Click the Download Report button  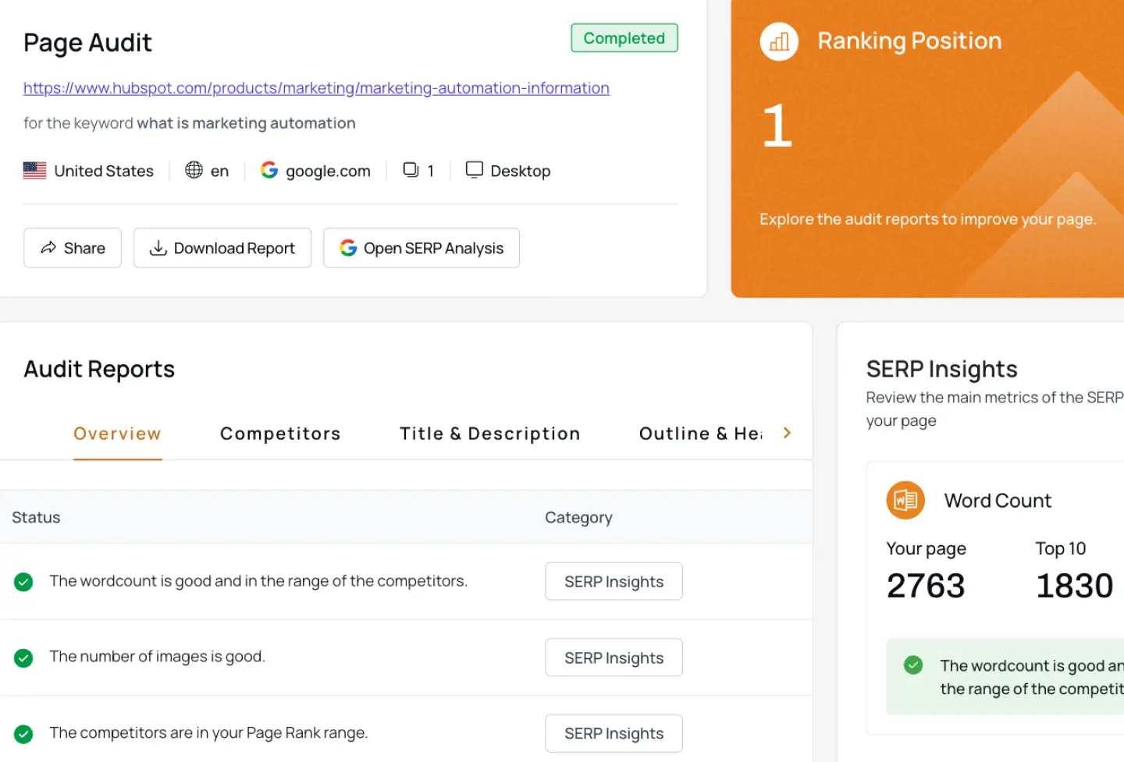[222, 248]
